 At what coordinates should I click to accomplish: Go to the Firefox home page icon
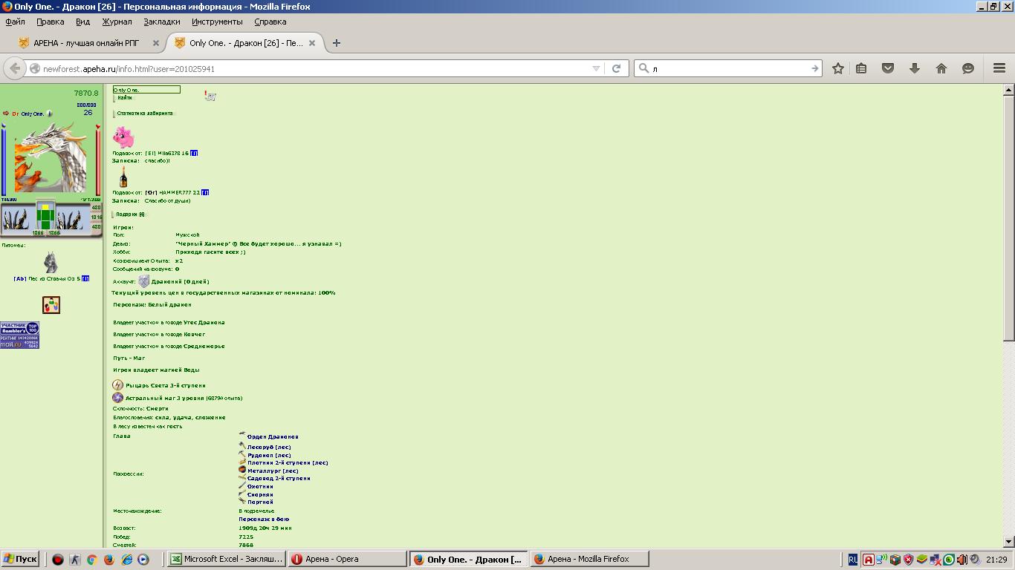pyautogui.click(x=941, y=68)
